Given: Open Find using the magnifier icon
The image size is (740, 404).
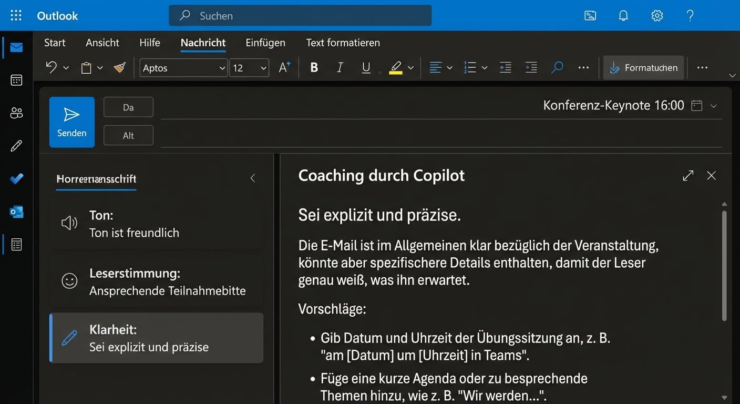Looking at the screenshot, I should point(557,67).
